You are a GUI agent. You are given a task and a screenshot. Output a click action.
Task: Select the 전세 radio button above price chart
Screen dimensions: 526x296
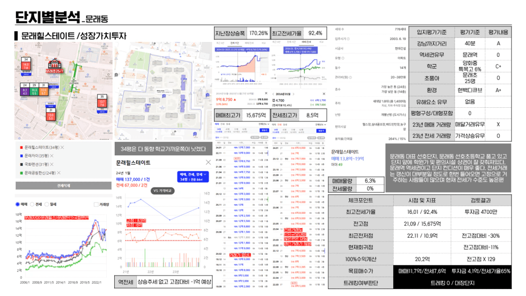(33, 204)
